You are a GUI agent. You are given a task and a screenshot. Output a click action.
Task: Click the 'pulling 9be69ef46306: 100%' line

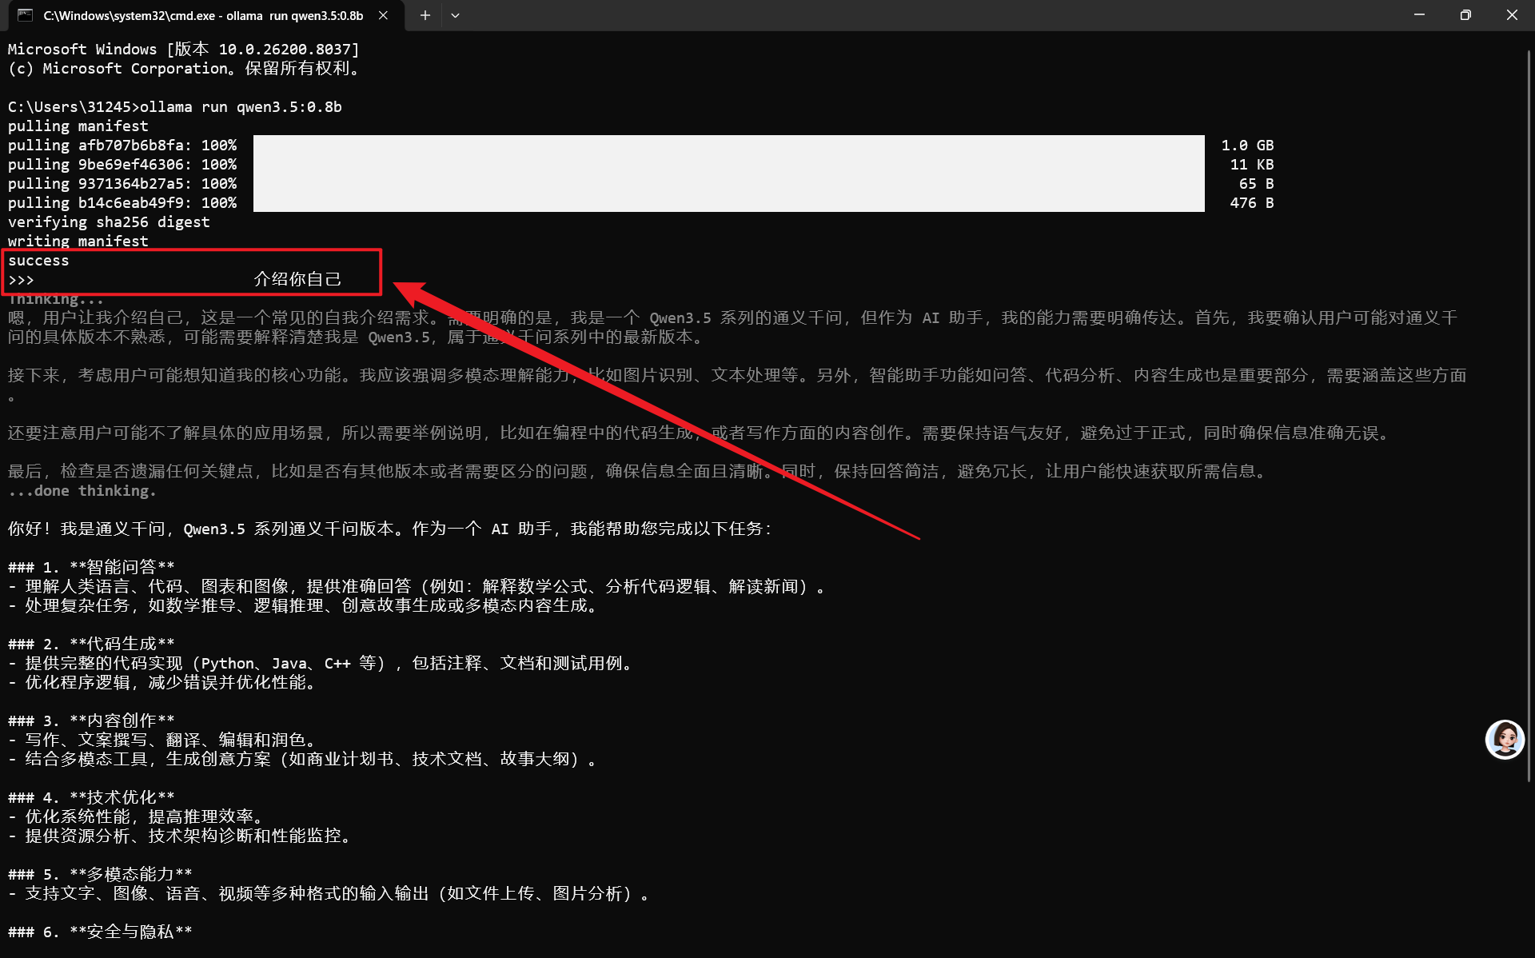pos(122,165)
